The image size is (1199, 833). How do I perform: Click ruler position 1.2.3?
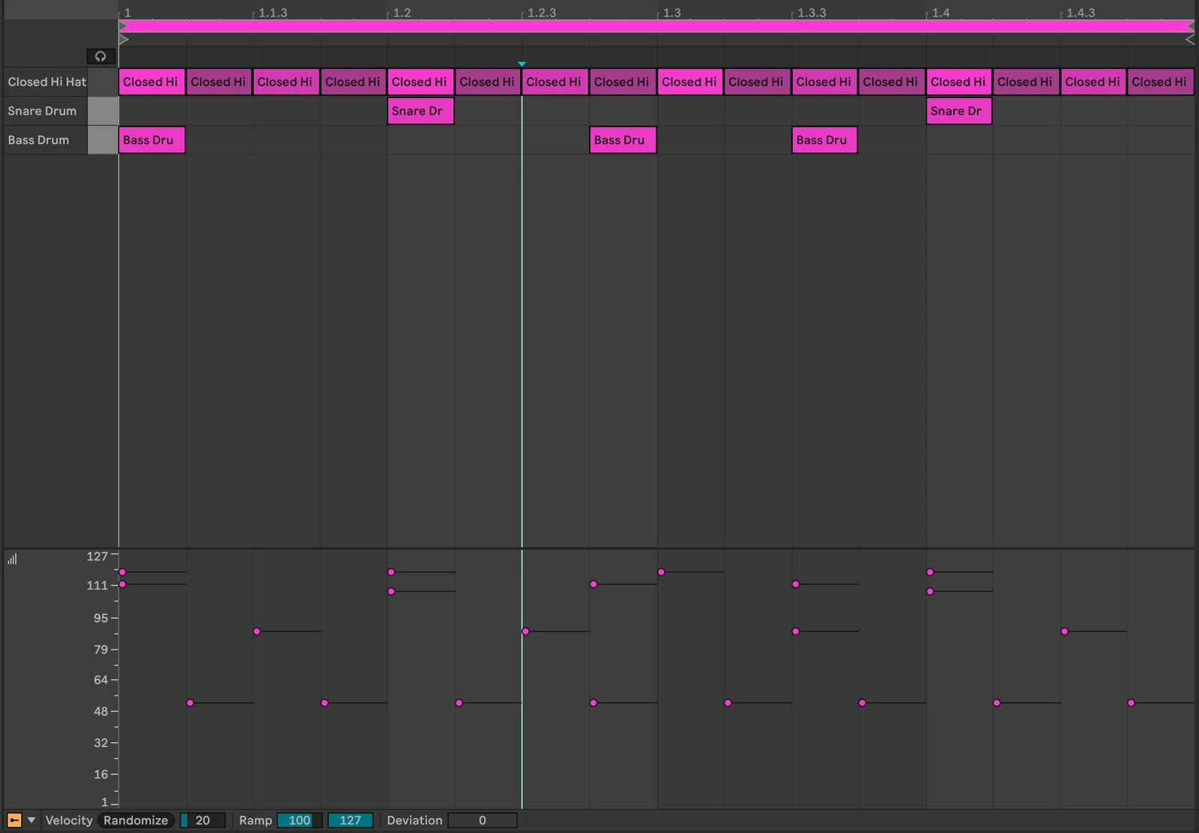point(542,13)
